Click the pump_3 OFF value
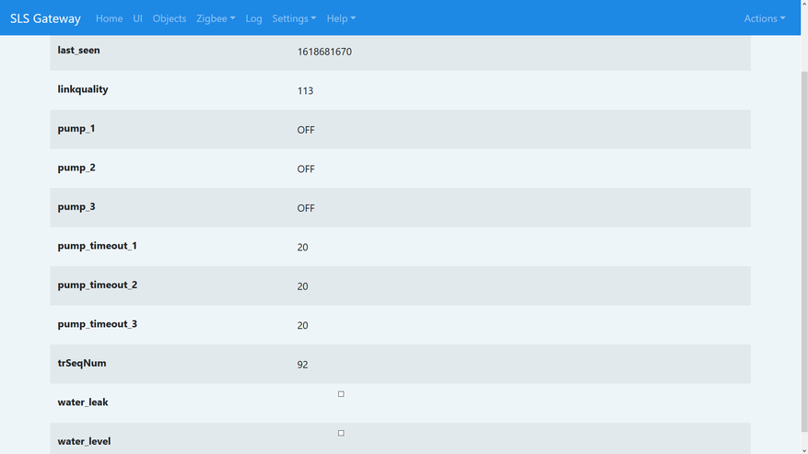 pos(306,208)
